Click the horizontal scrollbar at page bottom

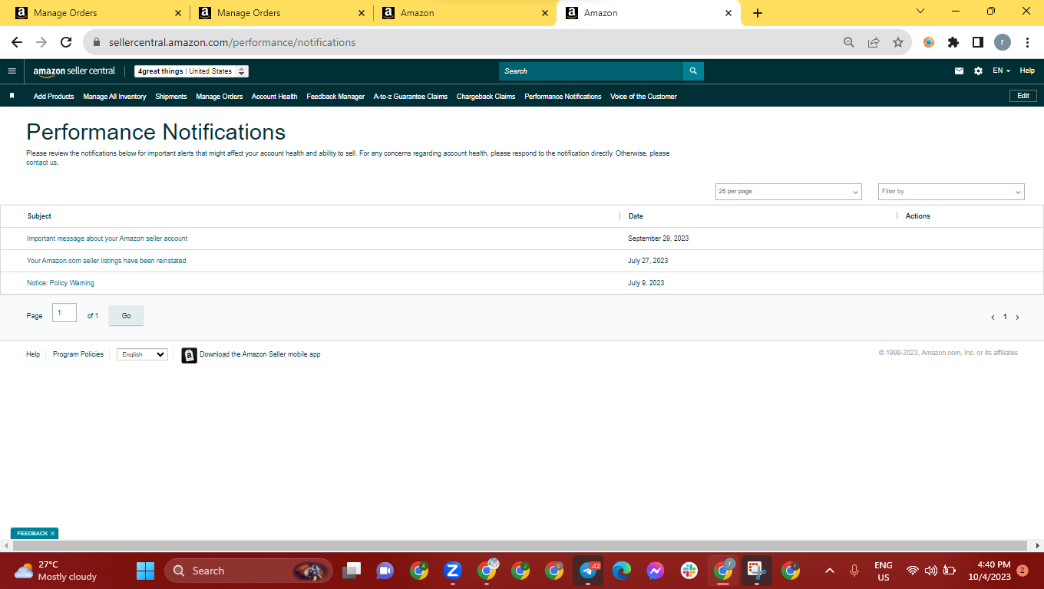point(521,545)
